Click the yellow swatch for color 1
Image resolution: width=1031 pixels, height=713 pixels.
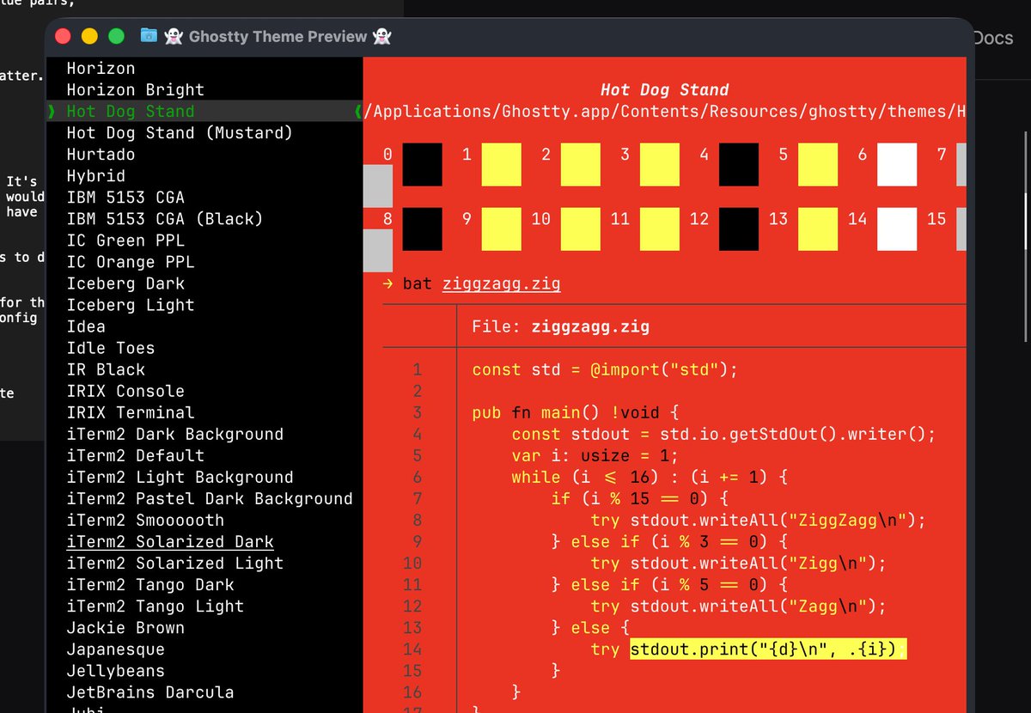coord(502,165)
